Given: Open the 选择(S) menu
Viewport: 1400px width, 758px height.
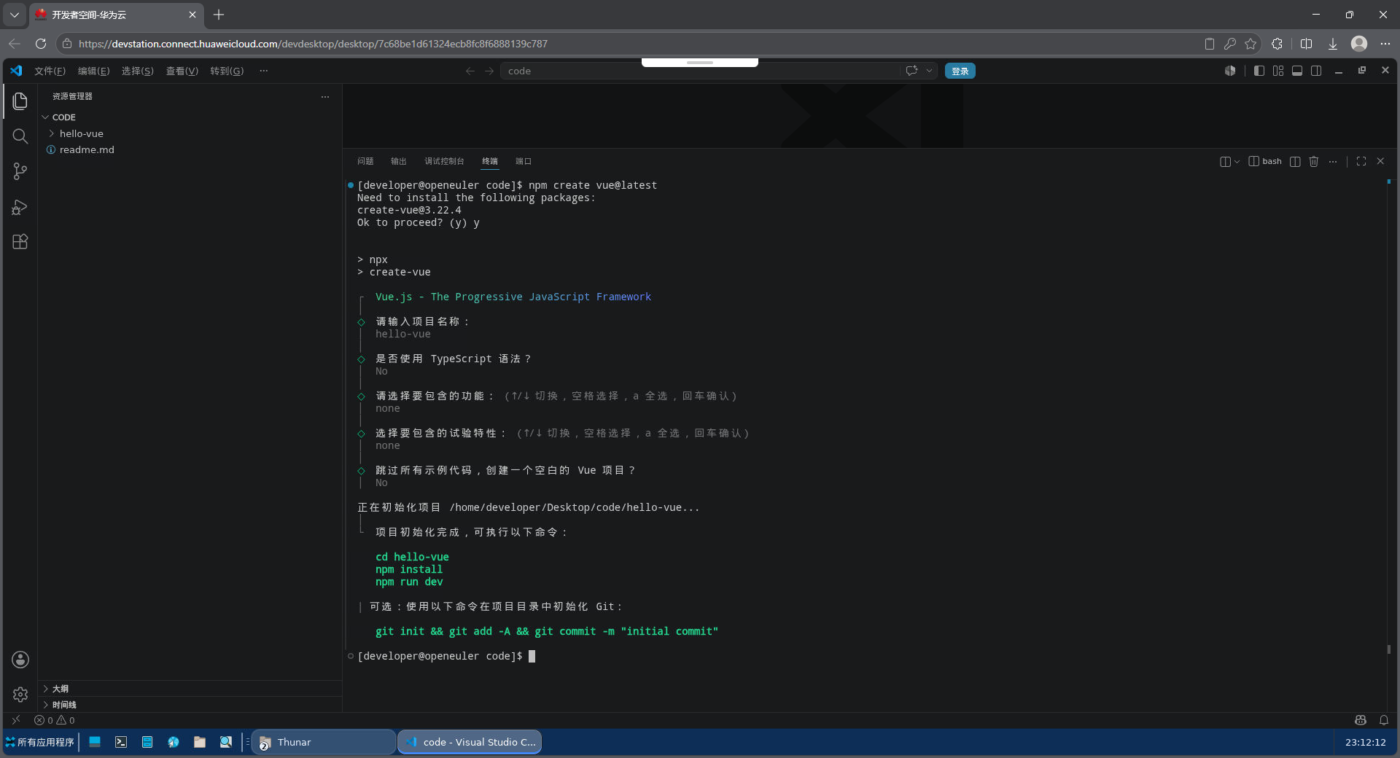Looking at the screenshot, I should 137,71.
